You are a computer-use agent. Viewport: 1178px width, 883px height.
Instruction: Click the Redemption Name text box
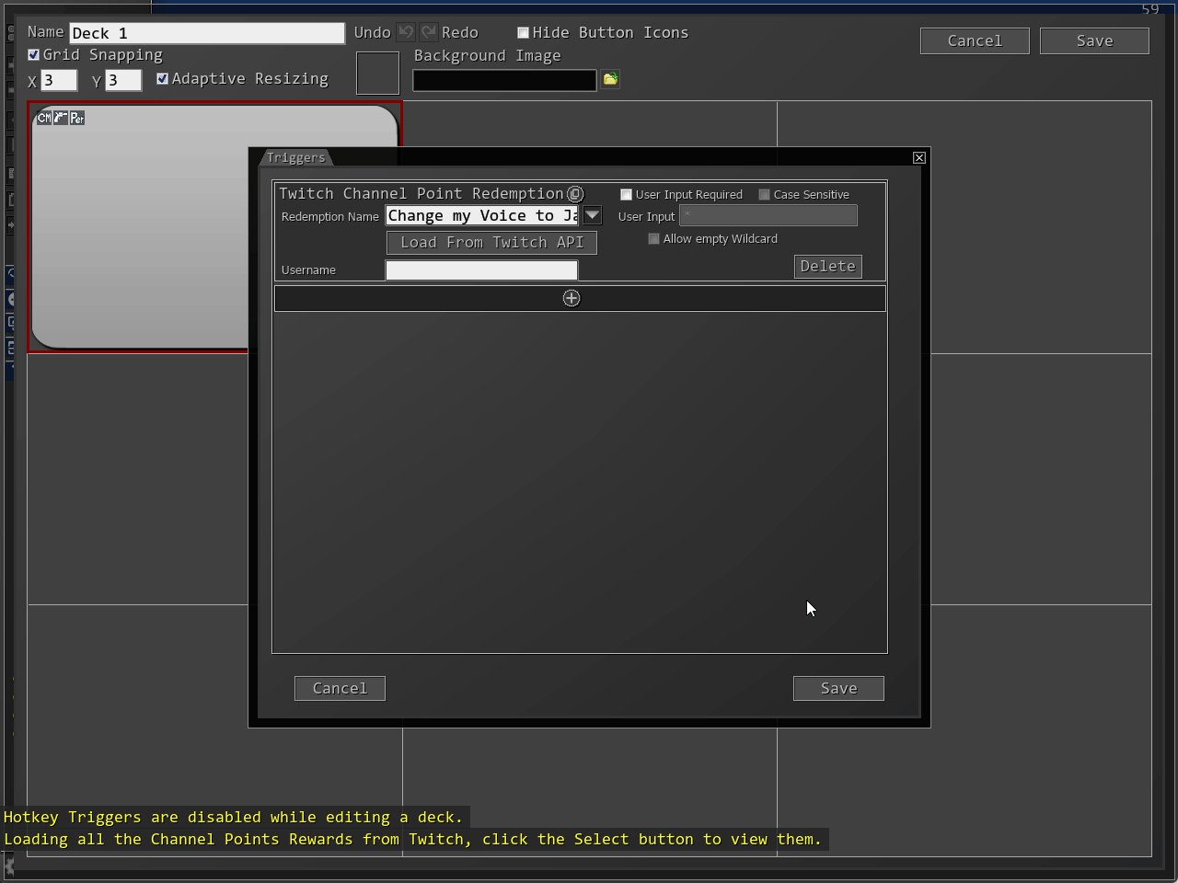[x=482, y=216]
